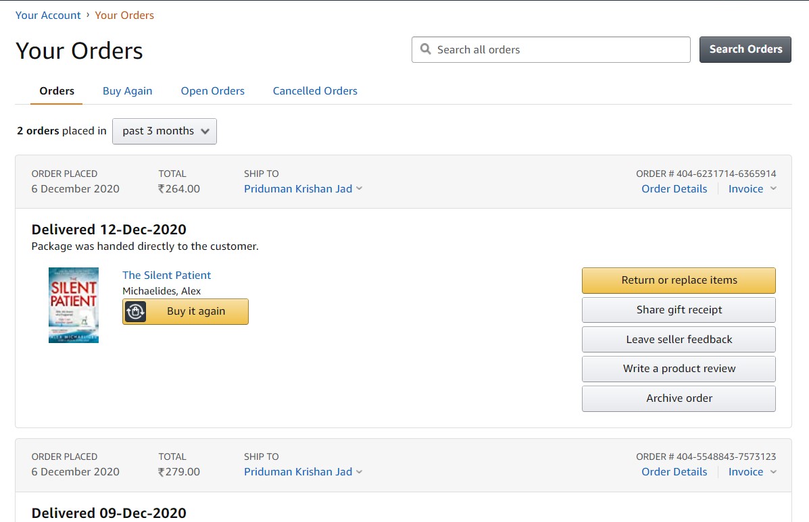The image size is (809, 522).
Task: Click the Search Orders button
Action: [x=745, y=49]
